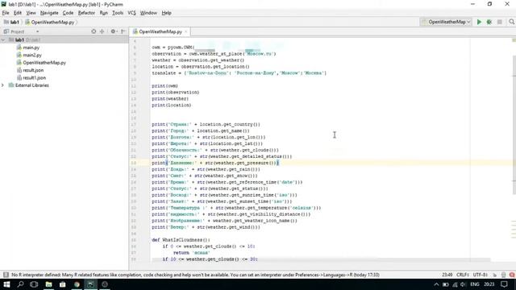Collapse the lab1 project root
516x290 pixels.
pos(3,39)
